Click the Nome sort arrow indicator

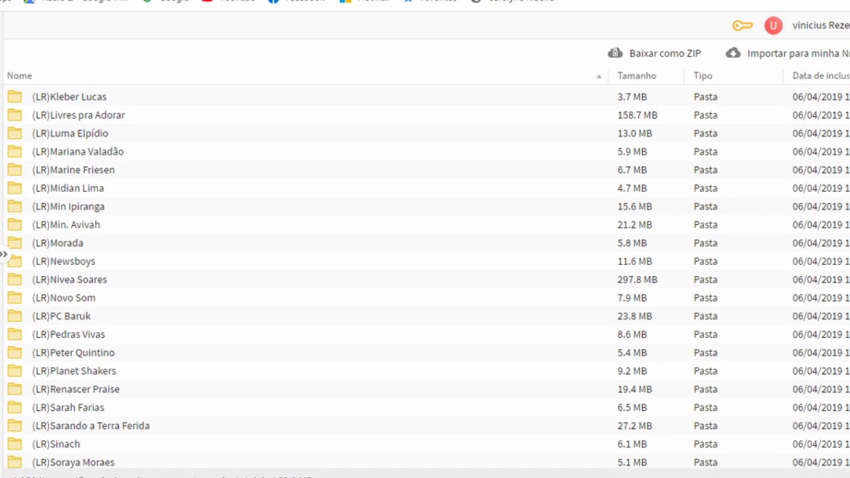pos(599,76)
